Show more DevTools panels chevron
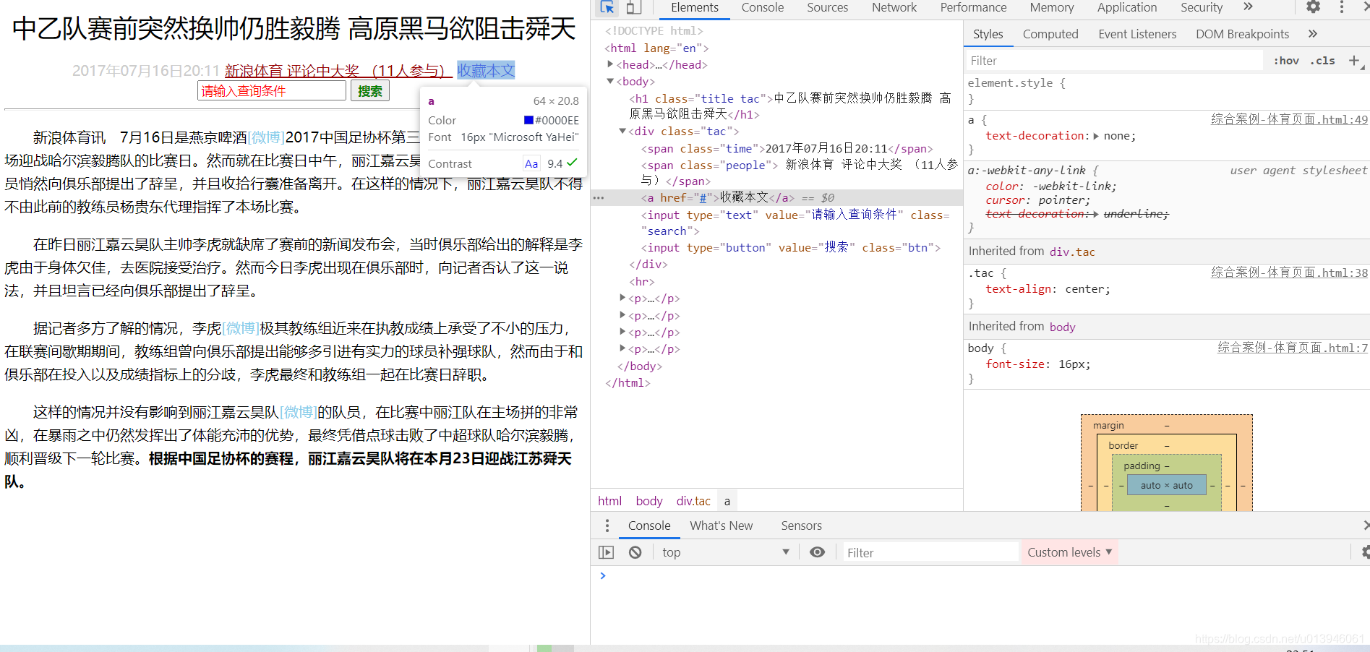The width and height of the screenshot is (1370, 652). [x=1248, y=7]
